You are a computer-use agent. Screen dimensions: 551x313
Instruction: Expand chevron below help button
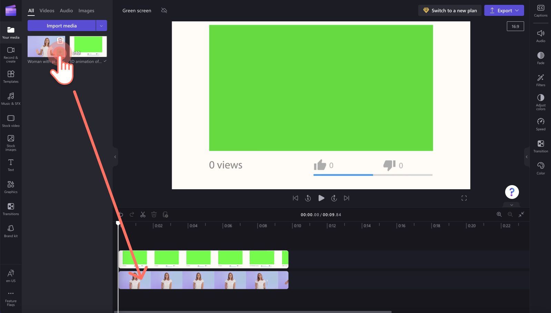[x=512, y=205]
